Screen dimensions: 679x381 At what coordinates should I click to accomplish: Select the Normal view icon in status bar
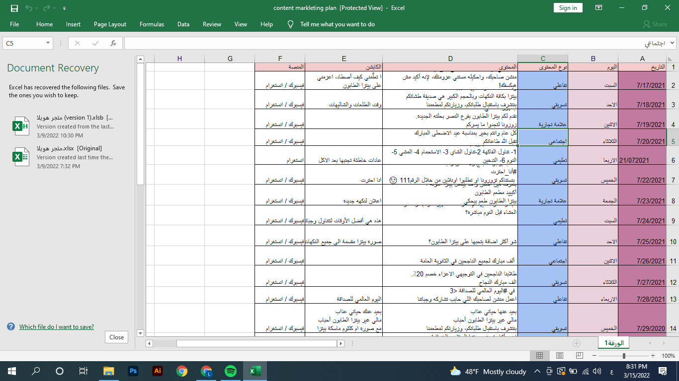click(539, 356)
